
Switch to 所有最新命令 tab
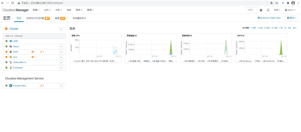(x=79, y=18)
